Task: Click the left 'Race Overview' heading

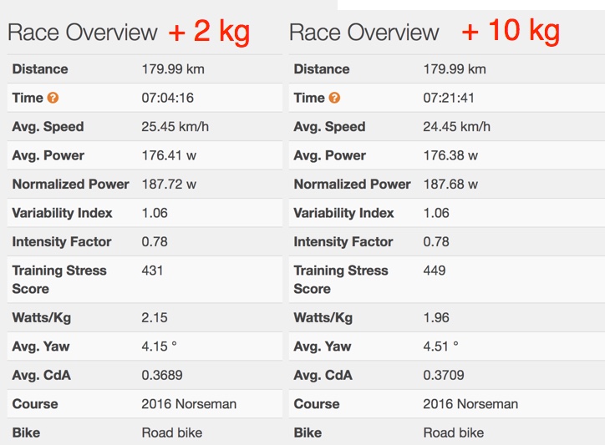Action: pos(83,33)
